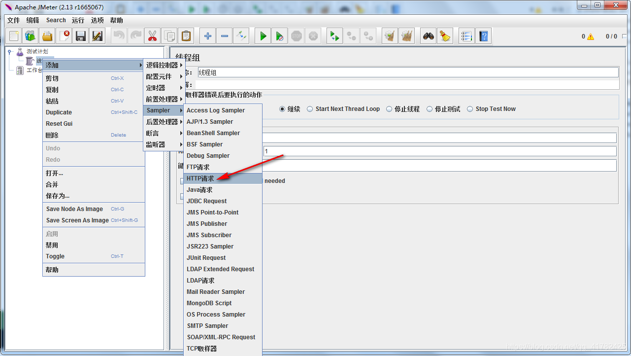Click the Redo arrow toolbar icon

point(136,36)
